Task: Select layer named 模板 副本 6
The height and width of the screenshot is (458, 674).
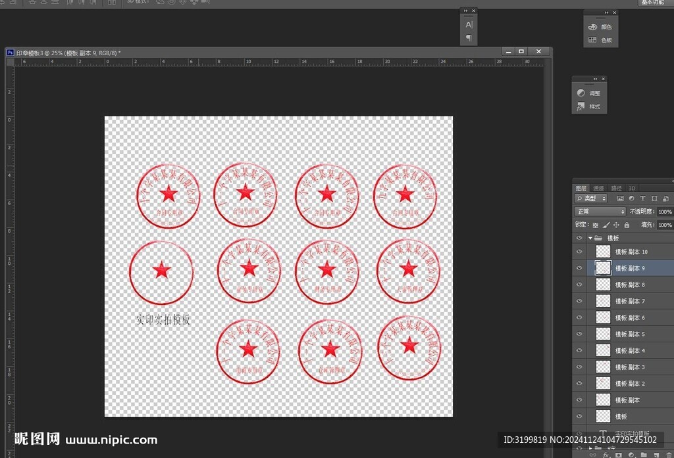Action: tap(630, 317)
